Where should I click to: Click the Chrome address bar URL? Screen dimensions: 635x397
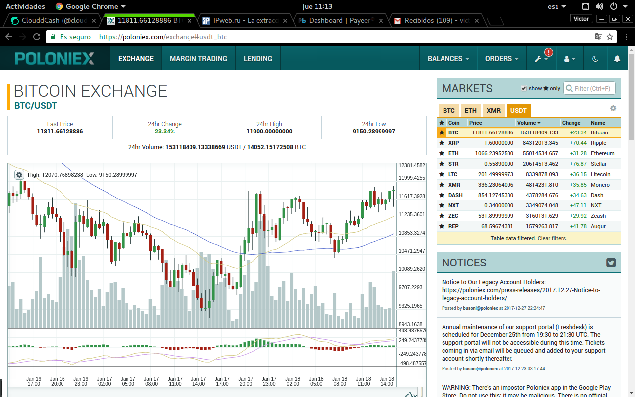pyautogui.click(x=163, y=37)
